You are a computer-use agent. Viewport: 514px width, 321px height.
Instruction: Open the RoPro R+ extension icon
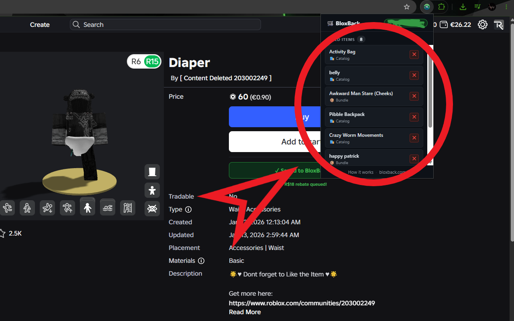click(499, 24)
